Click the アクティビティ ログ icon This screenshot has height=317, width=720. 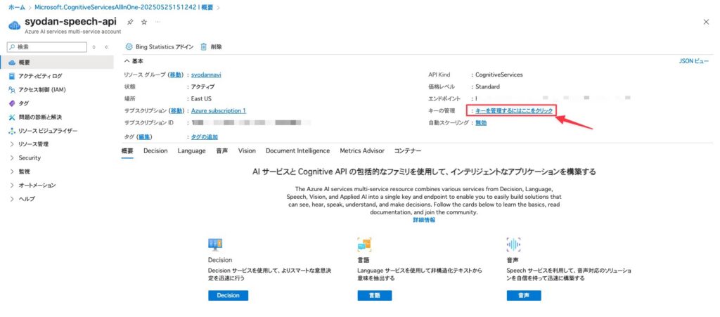pyautogui.click(x=12, y=76)
